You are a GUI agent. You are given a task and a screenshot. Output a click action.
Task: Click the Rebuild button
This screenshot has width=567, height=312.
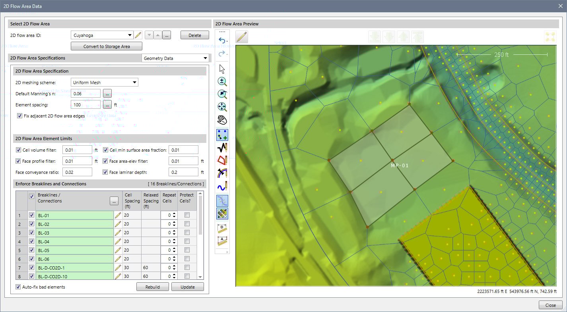point(152,287)
